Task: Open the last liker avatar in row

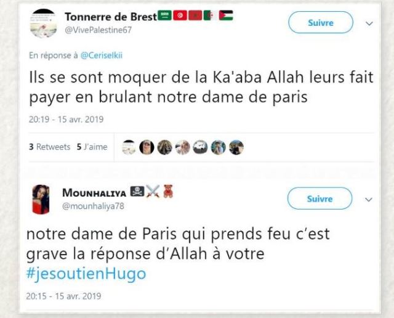Action: click(236, 147)
